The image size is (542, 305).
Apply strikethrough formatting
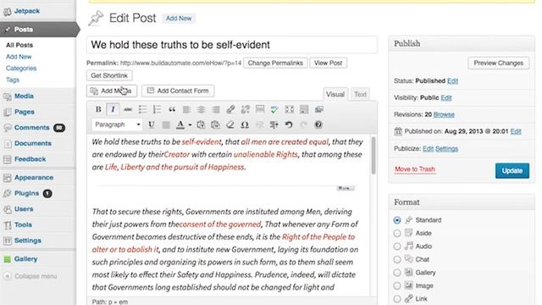tap(128, 109)
